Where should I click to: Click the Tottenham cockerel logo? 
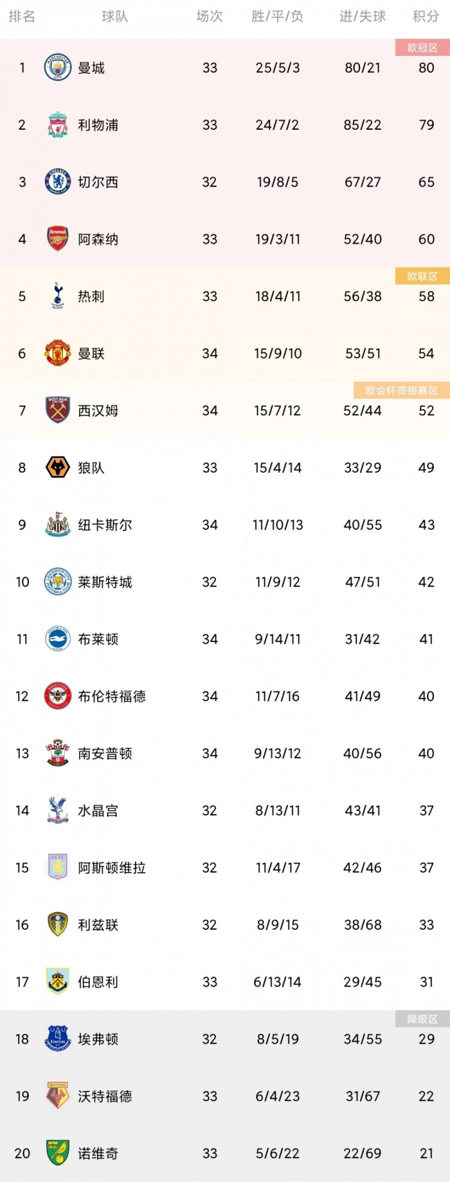click(x=58, y=295)
